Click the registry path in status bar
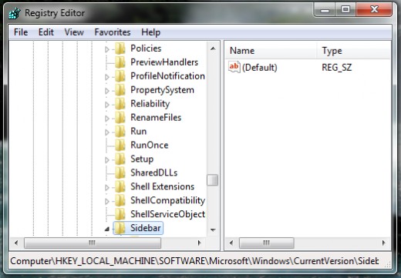This screenshot has width=401, height=278. 194,261
